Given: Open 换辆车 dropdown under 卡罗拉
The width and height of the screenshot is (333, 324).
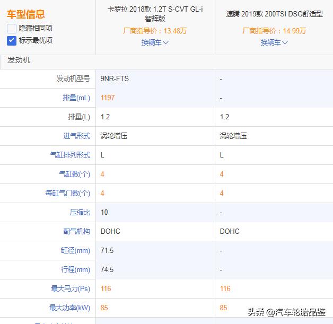Looking at the screenshot, I should point(155,42).
